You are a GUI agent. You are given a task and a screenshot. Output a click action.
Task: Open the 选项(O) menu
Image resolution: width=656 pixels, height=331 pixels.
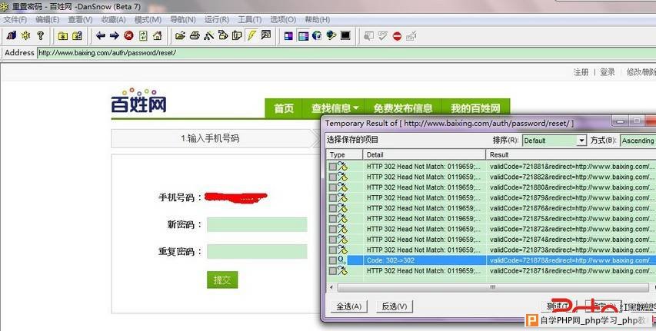pos(283,20)
